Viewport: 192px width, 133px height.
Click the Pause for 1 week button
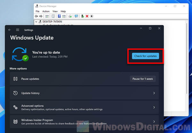click(143, 79)
